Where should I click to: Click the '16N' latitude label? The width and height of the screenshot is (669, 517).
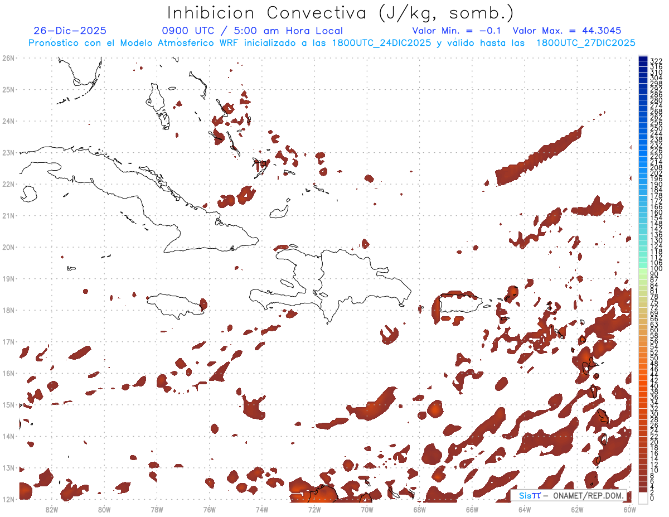click(x=8, y=373)
